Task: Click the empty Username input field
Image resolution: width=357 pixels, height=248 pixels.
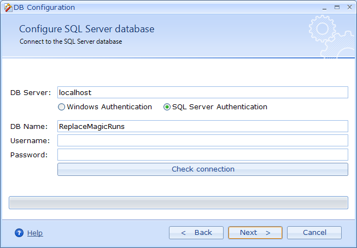Action: click(202, 140)
